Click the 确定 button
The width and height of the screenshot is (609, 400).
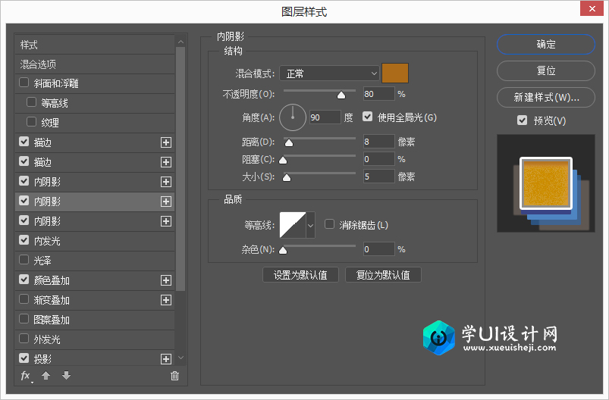[x=546, y=44]
